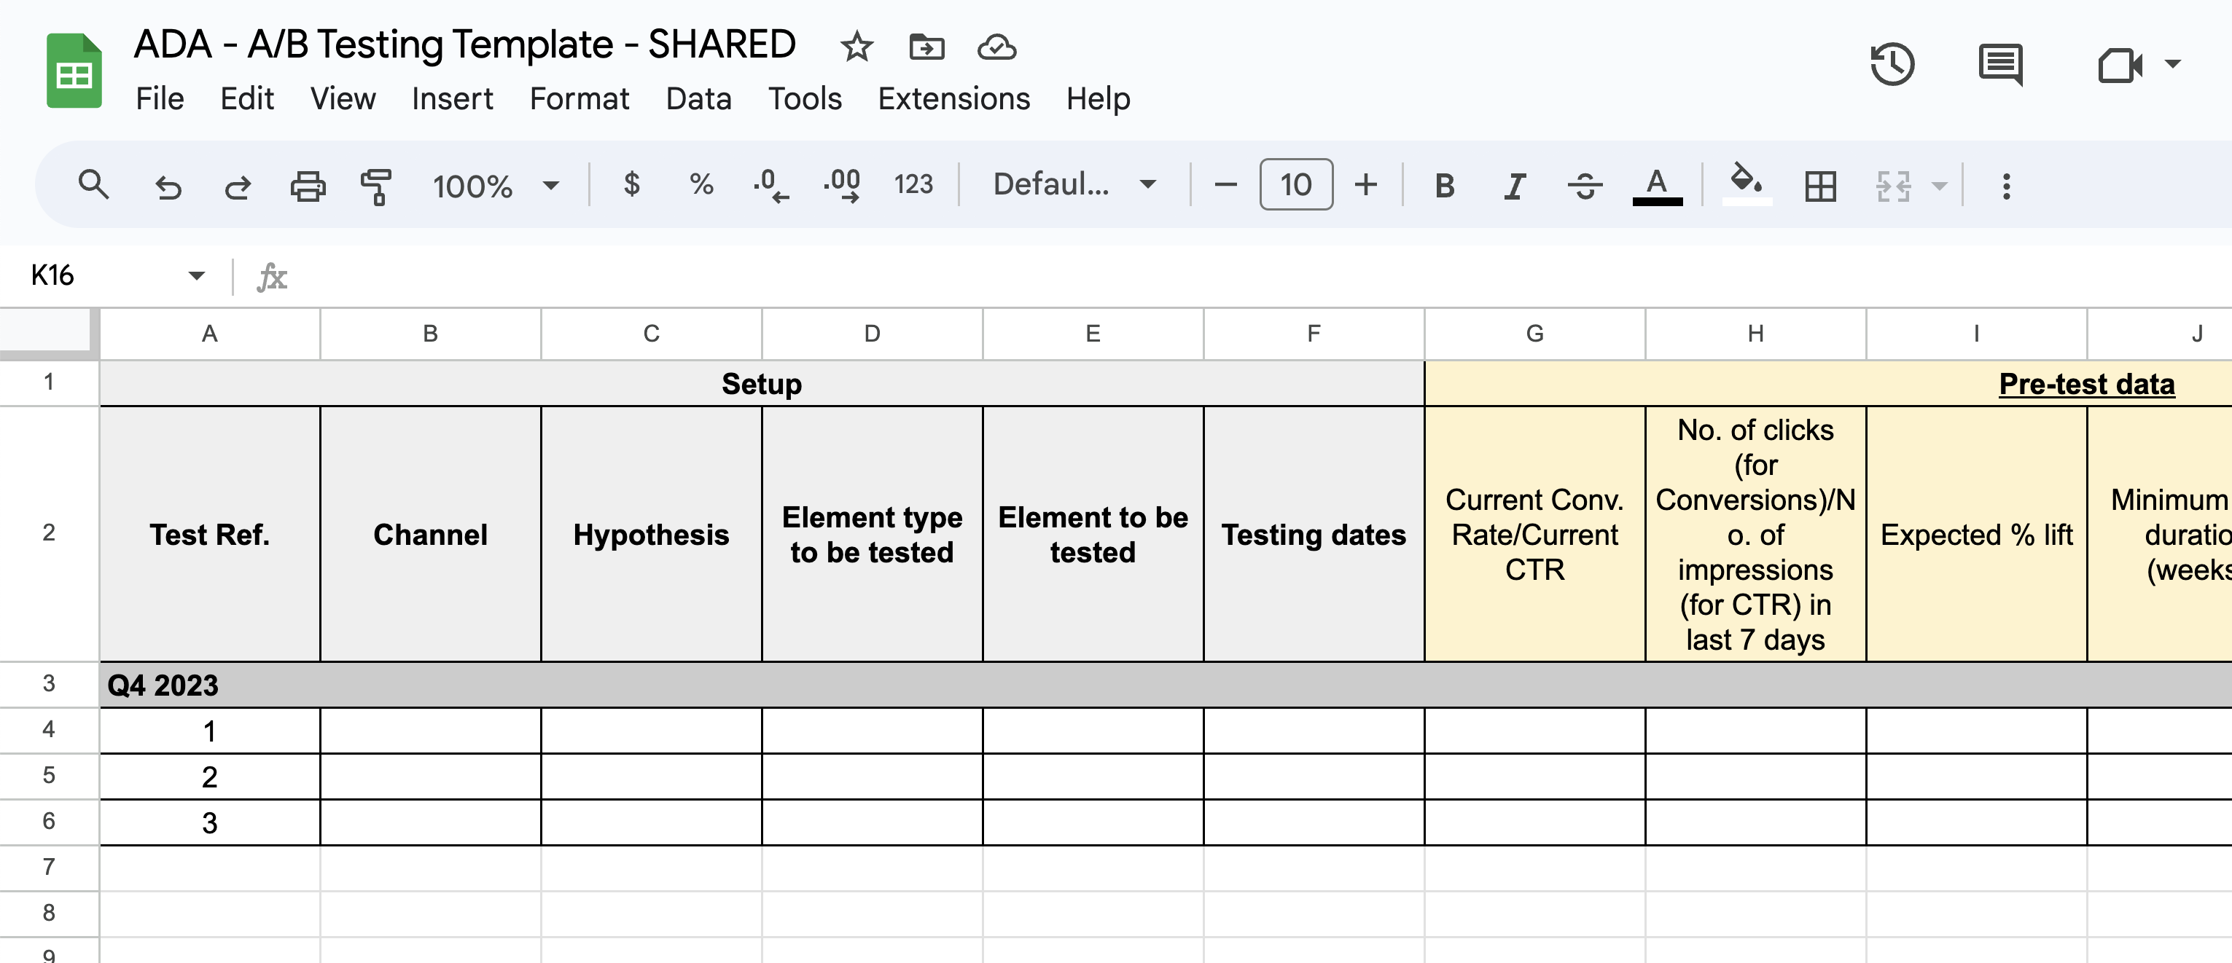Viewport: 2232px width, 963px height.
Task: Open the Google Sheets home icon
Action: 74,70
